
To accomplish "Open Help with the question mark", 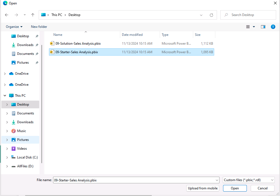I will coord(273,27).
